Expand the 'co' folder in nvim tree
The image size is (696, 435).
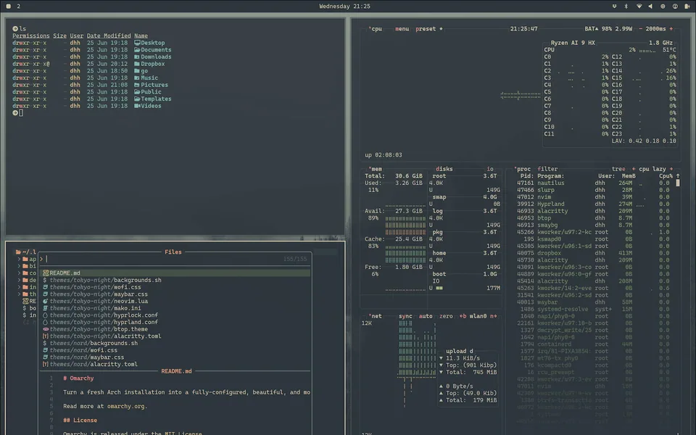pyautogui.click(x=19, y=273)
